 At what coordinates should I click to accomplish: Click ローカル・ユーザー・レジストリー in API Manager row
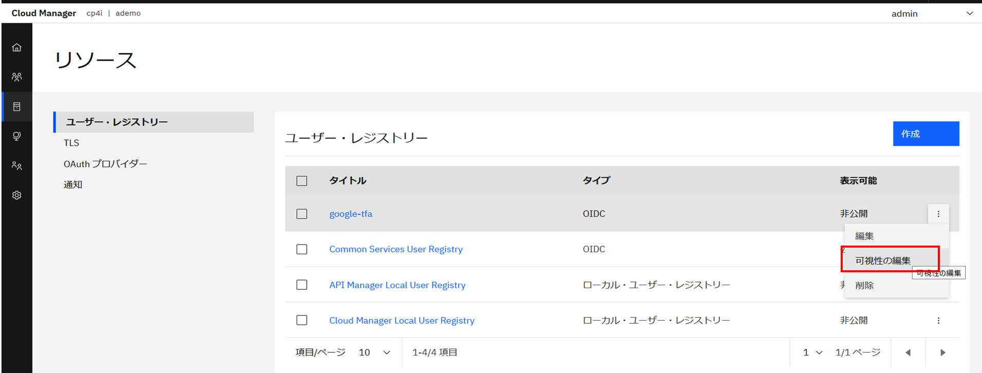click(656, 285)
